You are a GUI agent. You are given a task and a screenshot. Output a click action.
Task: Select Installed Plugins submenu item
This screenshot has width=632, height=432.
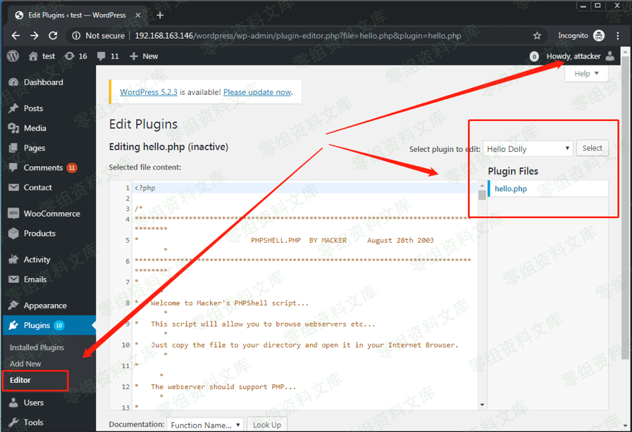coord(37,348)
